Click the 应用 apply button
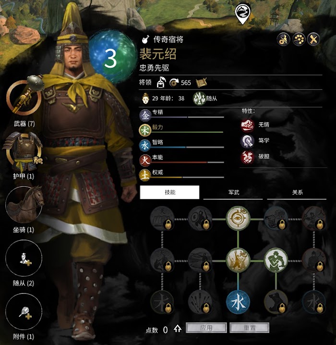This screenshot has width=336, height=345. [206, 328]
